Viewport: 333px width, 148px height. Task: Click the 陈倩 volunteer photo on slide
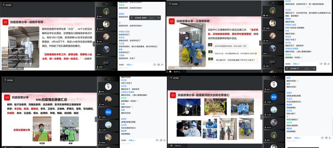coord(69,128)
